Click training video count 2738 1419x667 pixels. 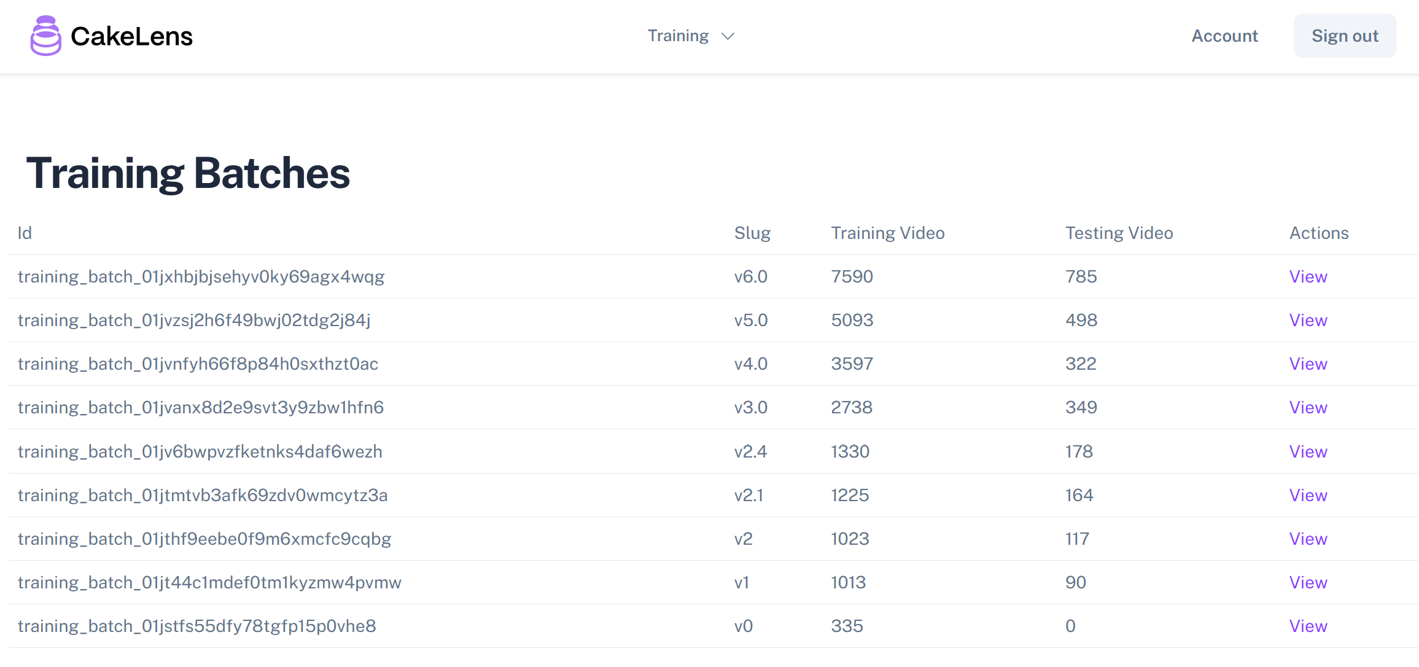point(852,407)
